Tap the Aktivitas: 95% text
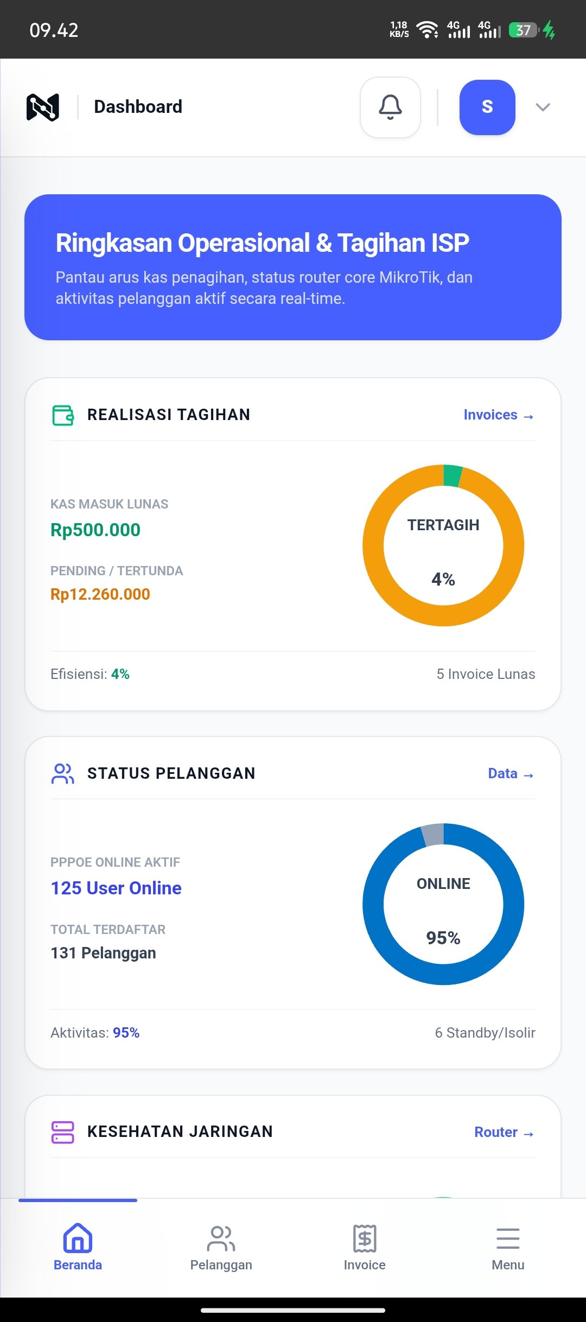Image resolution: width=586 pixels, height=1322 pixels. click(95, 1033)
